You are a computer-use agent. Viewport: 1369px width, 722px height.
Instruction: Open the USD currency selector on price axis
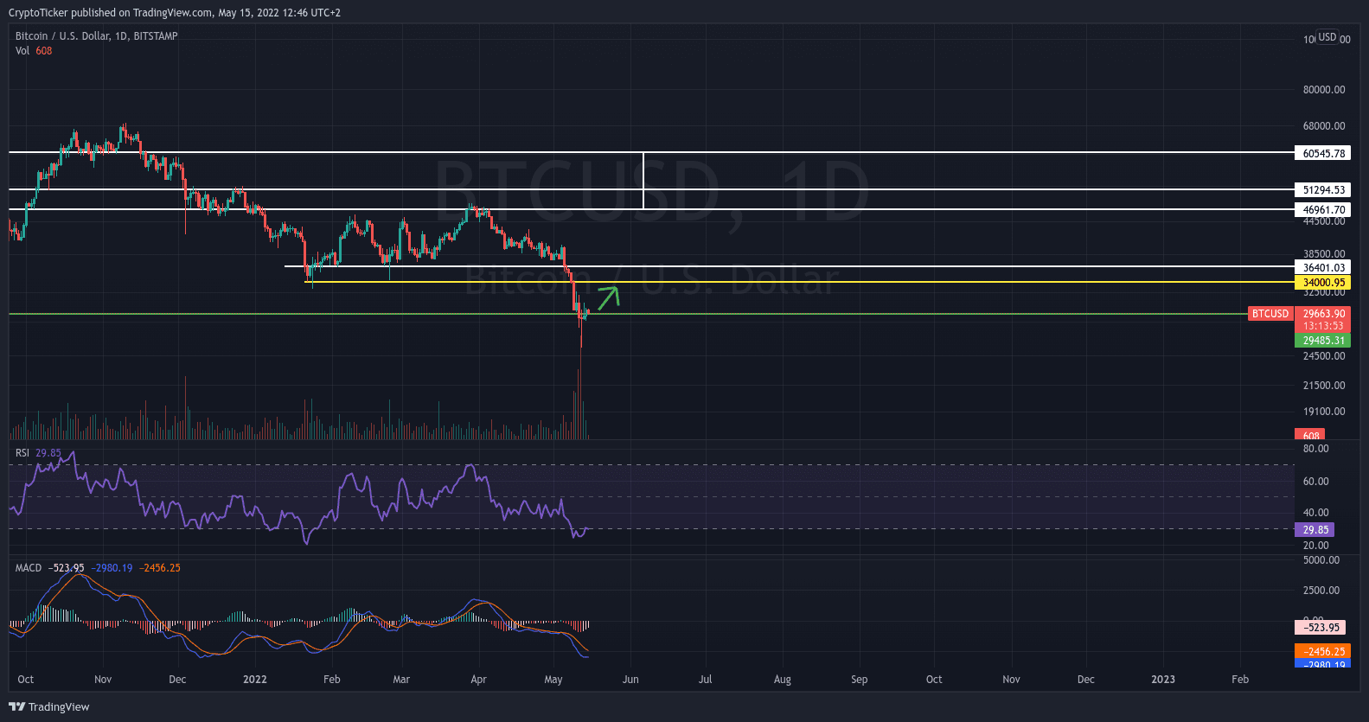(x=1327, y=37)
